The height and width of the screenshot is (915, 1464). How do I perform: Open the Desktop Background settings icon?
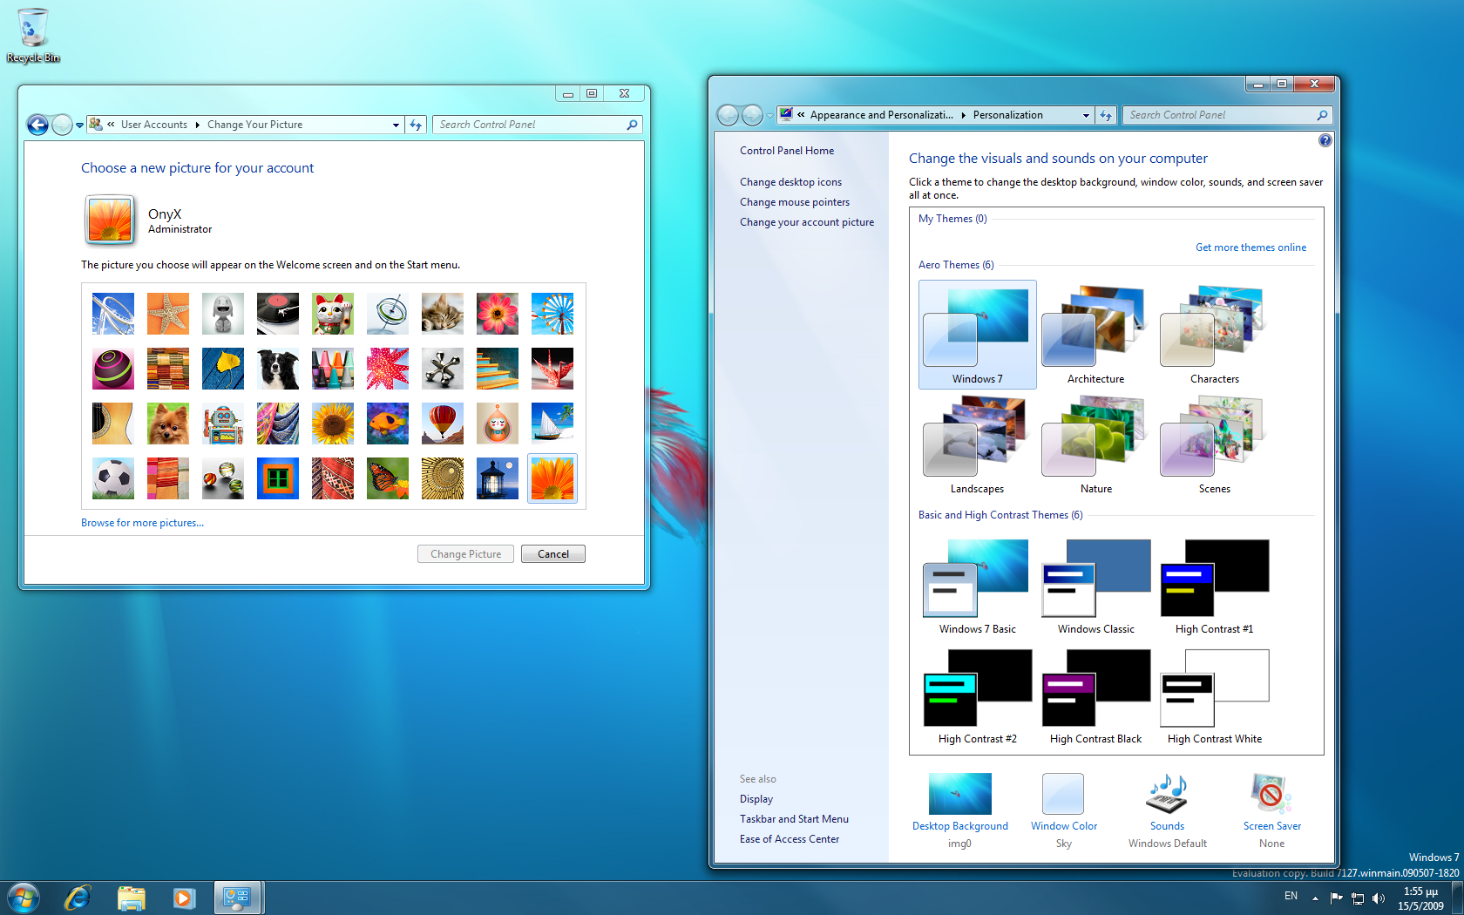959,794
